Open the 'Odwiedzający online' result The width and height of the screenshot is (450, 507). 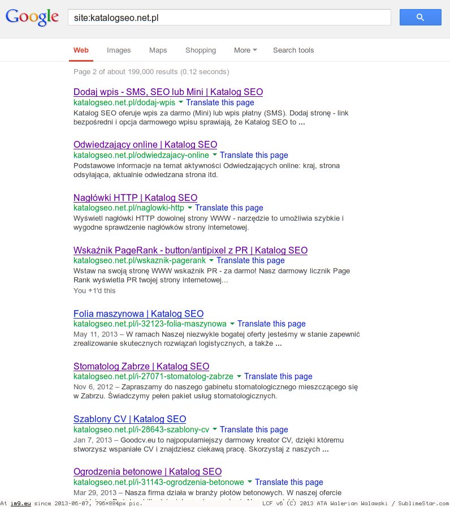tap(145, 144)
